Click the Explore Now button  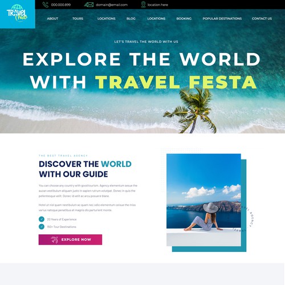70,239
